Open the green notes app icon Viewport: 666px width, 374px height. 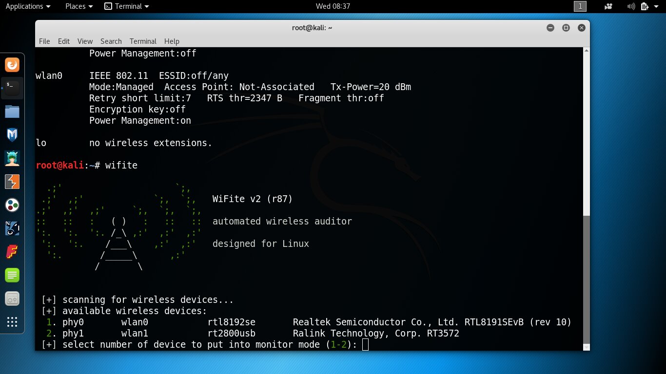point(12,275)
